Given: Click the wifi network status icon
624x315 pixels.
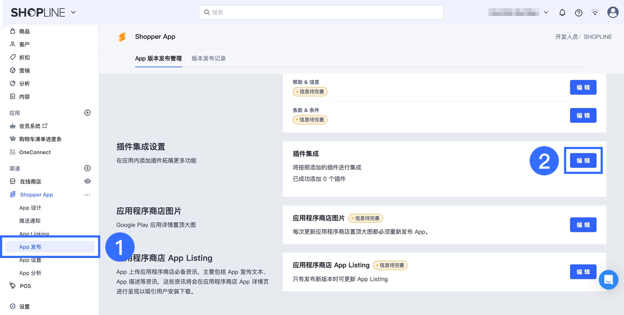Looking at the screenshot, I should pos(595,12).
